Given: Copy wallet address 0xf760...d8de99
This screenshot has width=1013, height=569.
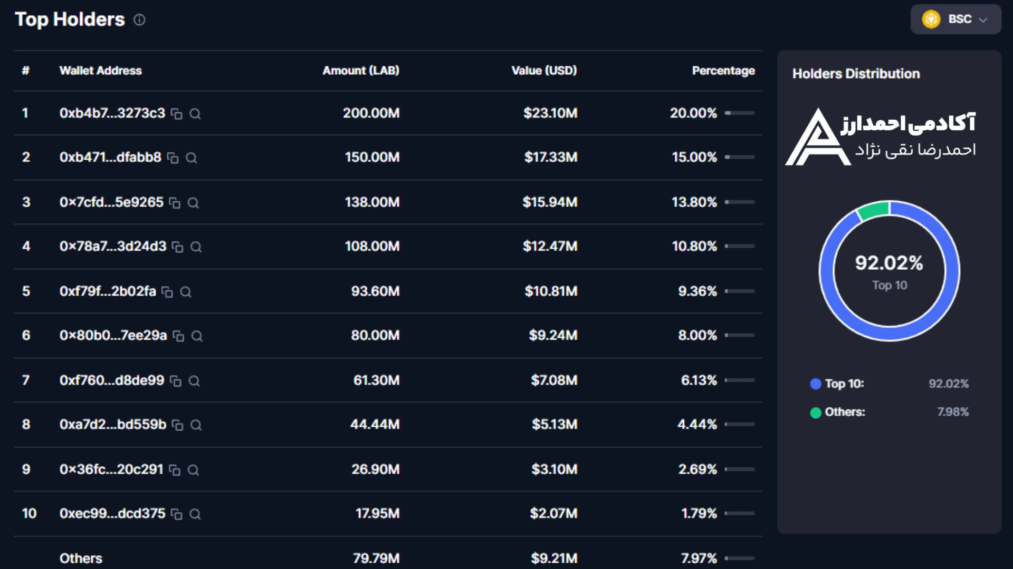Looking at the screenshot, I should coord(176,381).
